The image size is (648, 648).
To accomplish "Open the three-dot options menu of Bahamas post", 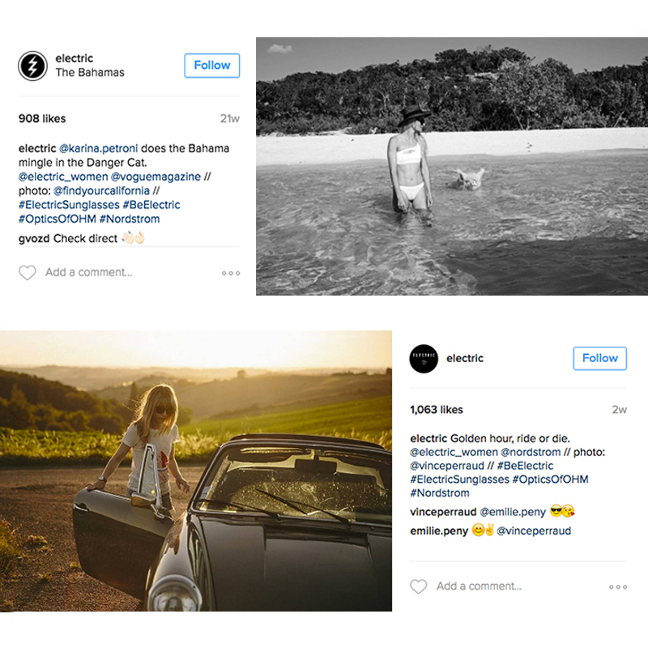I will coord(231,273).
